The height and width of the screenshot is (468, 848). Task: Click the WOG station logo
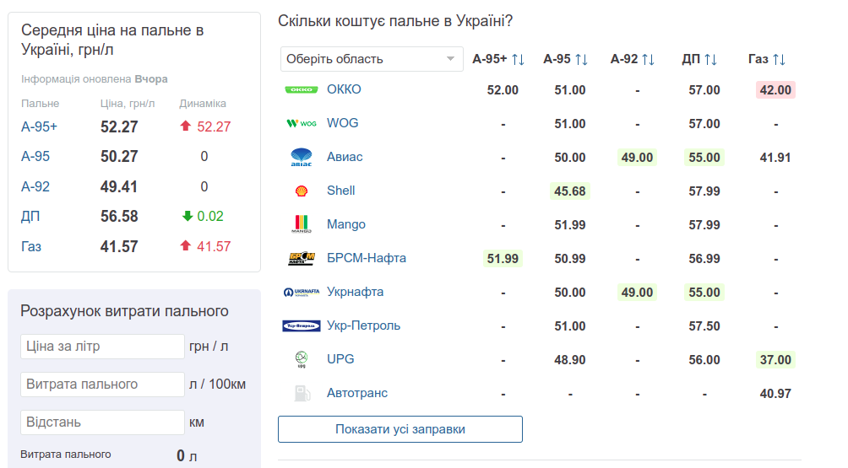click(x=301, y=123)
